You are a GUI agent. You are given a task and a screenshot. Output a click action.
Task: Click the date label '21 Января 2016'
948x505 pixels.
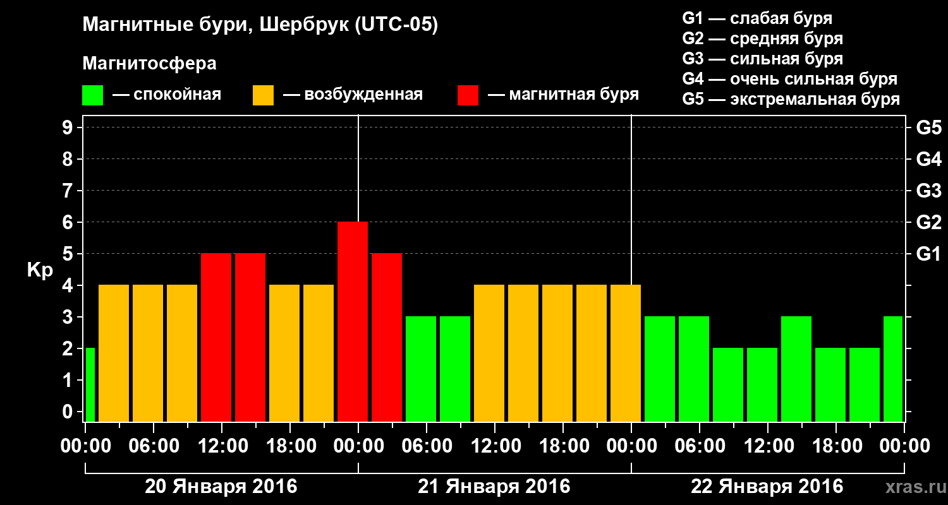(494, 487)
